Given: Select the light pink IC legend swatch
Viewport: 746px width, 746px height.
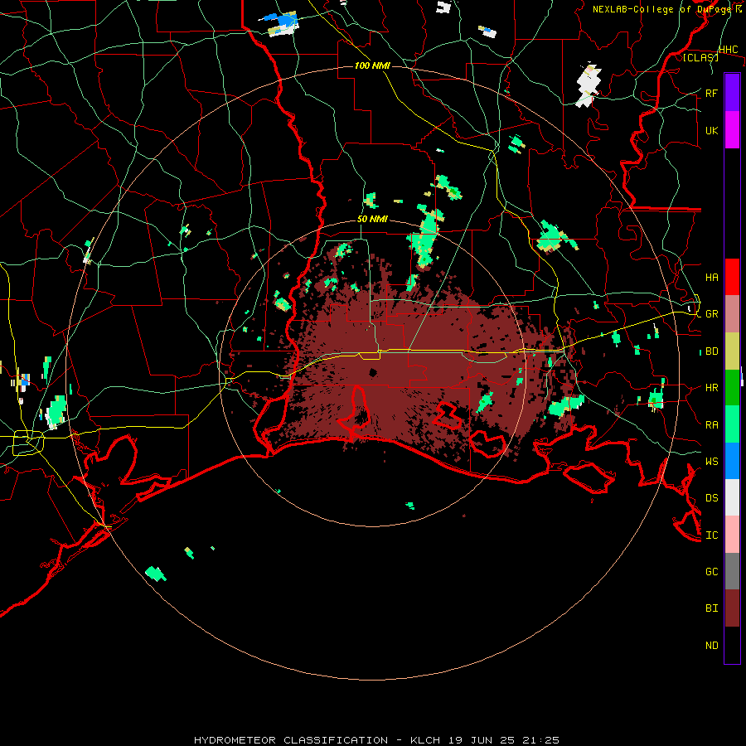Looking at the screenshot, I should [x=732, y=535].
